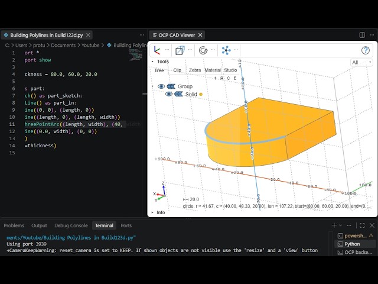
Task: Toggle Group shape visibility eye icon
Action: click(161, 86)
